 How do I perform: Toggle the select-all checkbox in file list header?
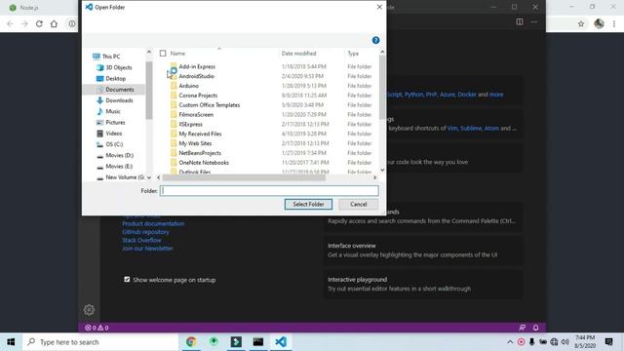click(x=163, y=54)
